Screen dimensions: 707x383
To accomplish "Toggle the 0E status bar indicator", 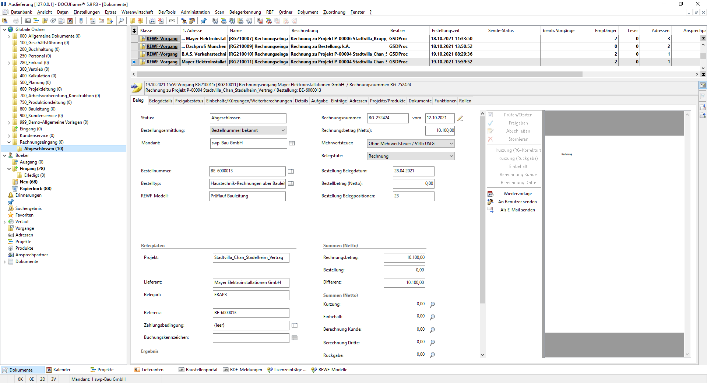I will [x=32, y=379].
